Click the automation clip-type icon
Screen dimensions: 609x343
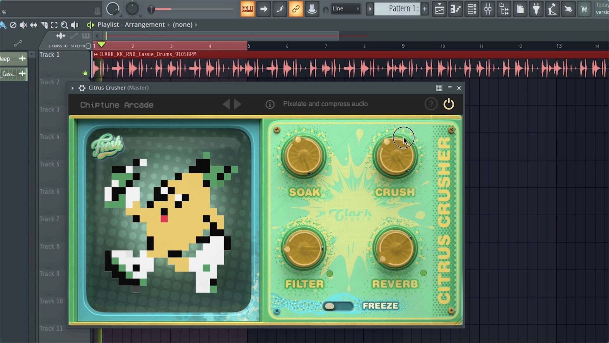[74, 36]
